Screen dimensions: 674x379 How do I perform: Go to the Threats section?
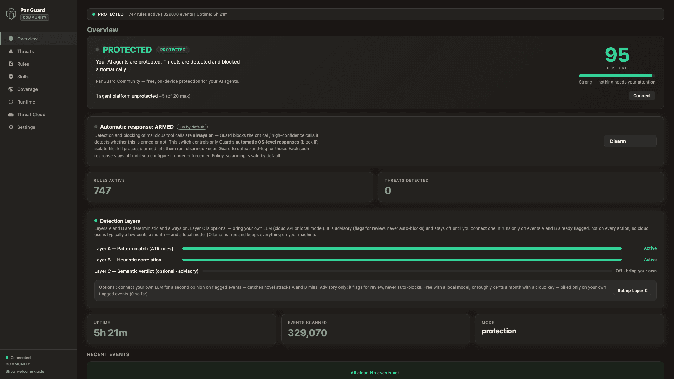[x=39, y=51]
